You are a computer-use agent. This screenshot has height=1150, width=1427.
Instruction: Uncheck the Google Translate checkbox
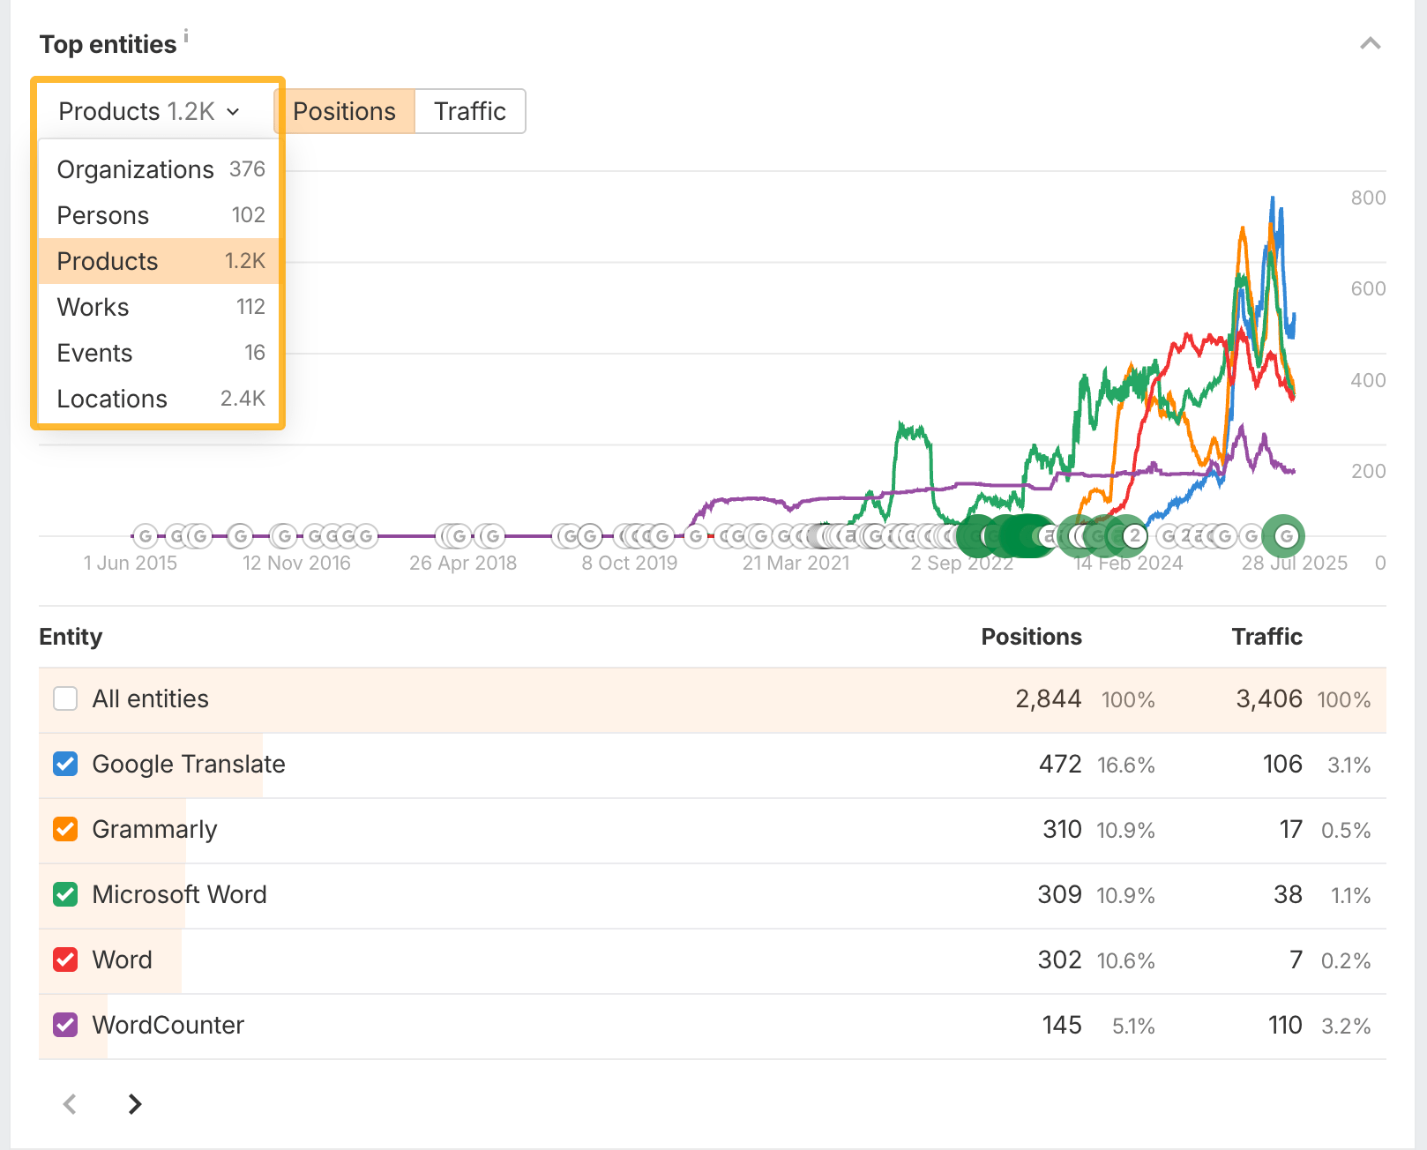point(65,764)
